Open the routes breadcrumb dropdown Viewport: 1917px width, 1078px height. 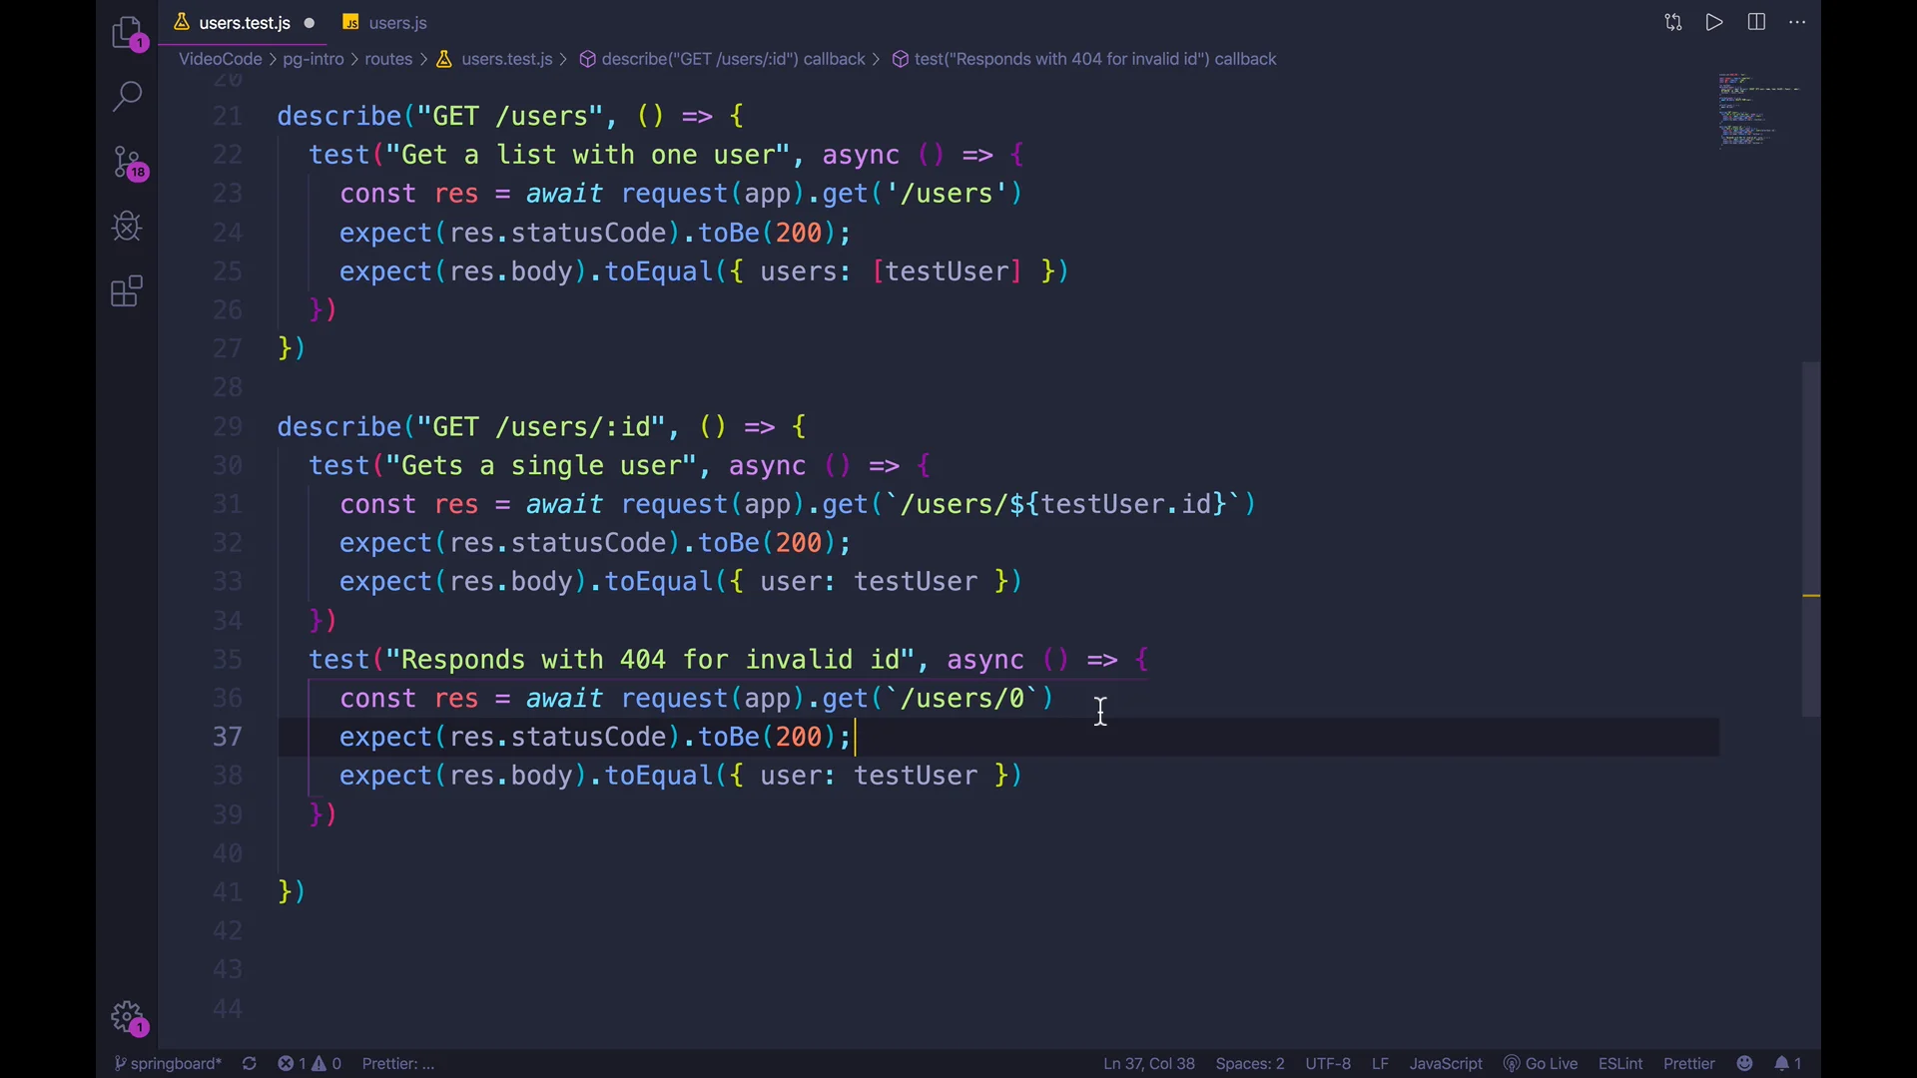tap(389, 59)
